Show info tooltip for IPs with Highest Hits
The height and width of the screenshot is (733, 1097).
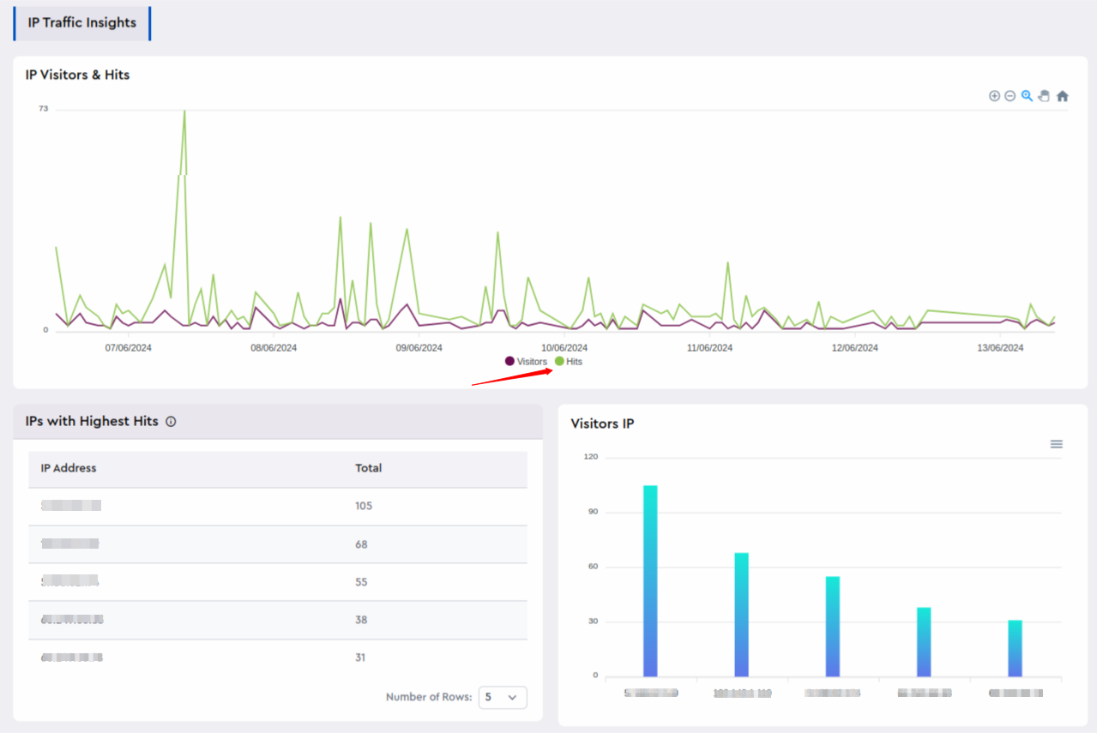(171, 422)
